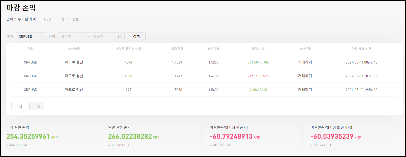Viewport: 406px width, 157px height.
Task: Expand the XRPUSD contract dropdown
Action: (31, 36)
